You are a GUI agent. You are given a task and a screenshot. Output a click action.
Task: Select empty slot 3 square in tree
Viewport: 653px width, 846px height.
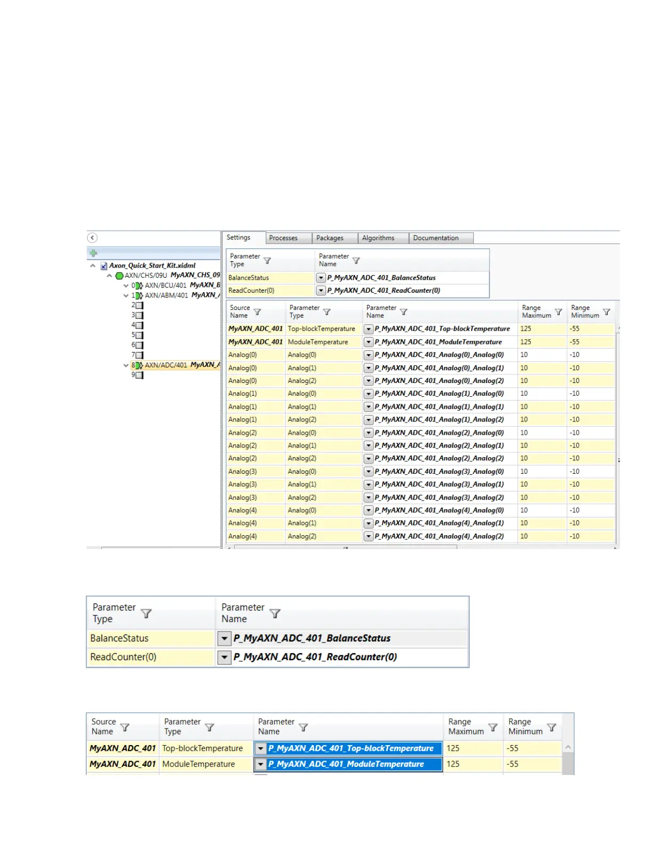(139, 316)
